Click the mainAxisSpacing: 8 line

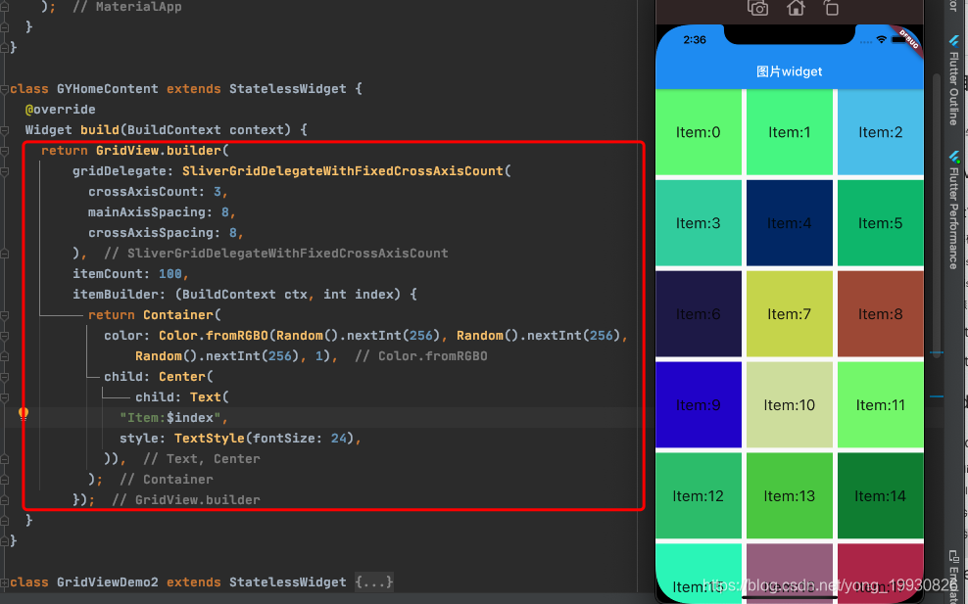click(162, 212)
